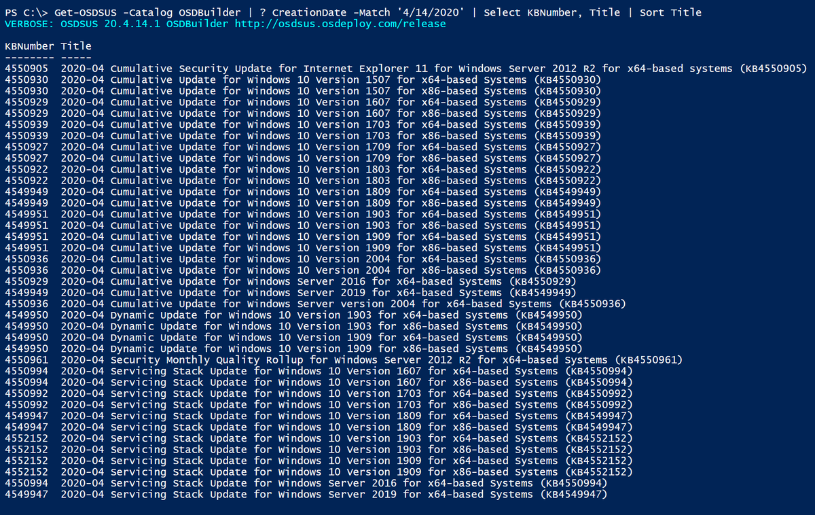The width and height of the screenshot is (815, 515).
Task: Click the KBNumber column header
Action: click(29, 46)
